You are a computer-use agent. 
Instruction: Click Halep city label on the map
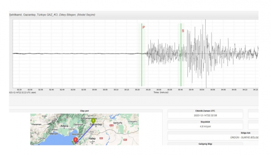tap(92, 139)
